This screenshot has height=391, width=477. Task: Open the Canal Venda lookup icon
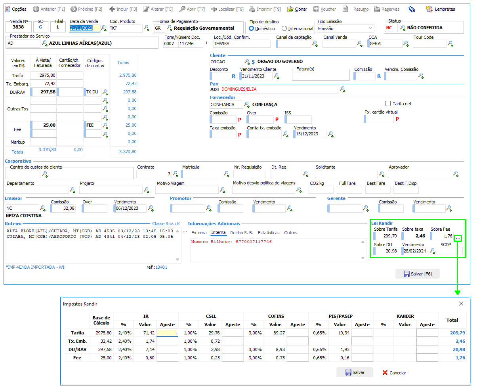[x=359, y=44]
